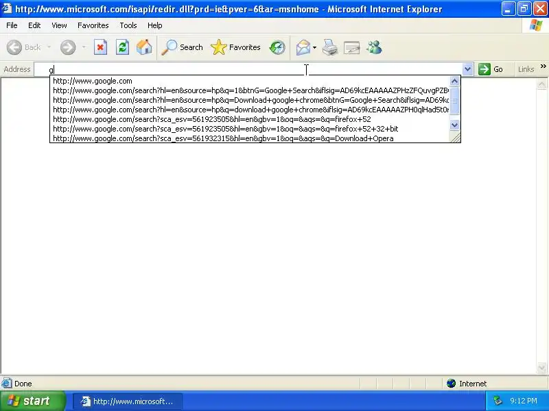Open the View menu
The height and width of the screenshot is (411, 549).
click(59, 25)
